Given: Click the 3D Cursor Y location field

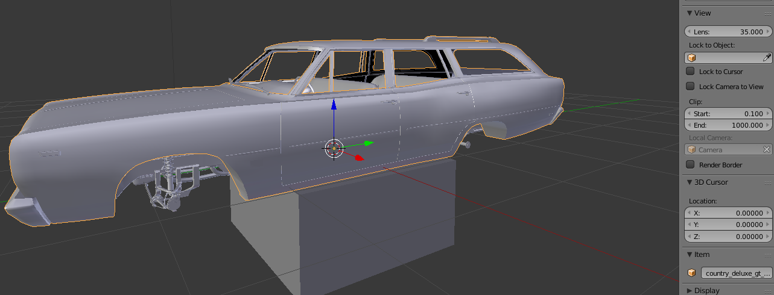Looking at the screenshot, I should [x=729, y=225].
